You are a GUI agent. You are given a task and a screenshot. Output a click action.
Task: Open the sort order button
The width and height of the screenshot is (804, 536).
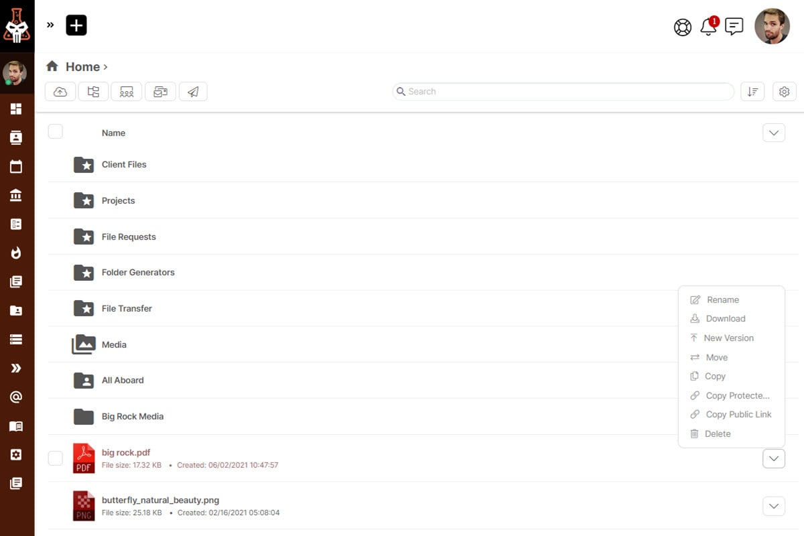point(752,92)
